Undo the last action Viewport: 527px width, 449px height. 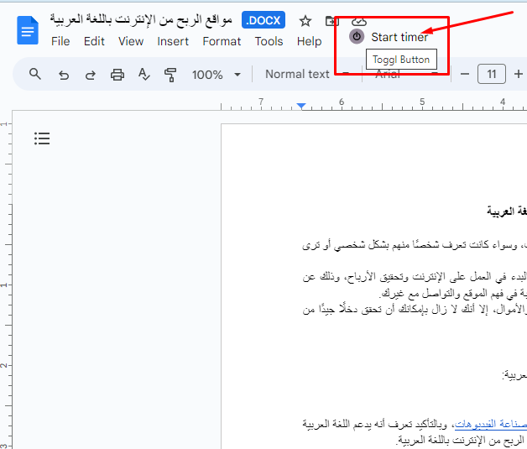64,75
